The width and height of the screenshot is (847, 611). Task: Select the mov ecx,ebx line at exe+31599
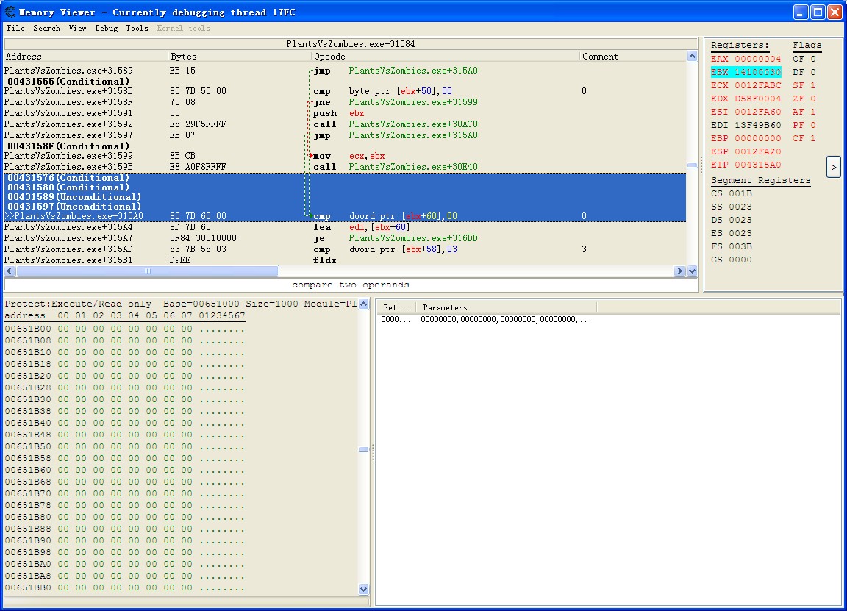point(345,156)
